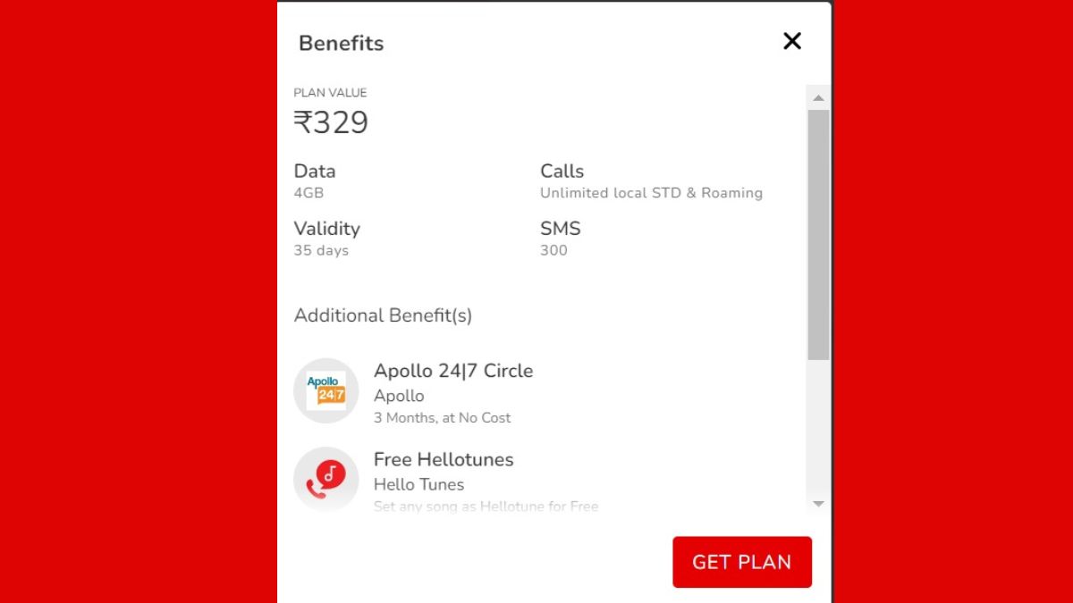Click the vertical scrollbar thumb

point(818,235)
